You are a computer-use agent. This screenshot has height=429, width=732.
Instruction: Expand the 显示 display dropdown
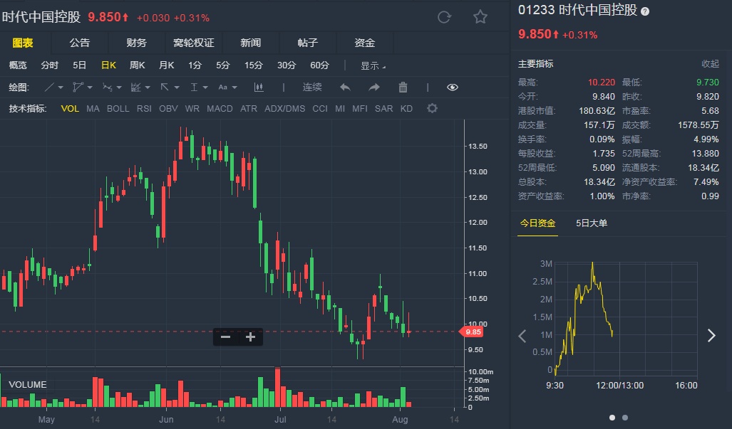(x=373, y=65)
